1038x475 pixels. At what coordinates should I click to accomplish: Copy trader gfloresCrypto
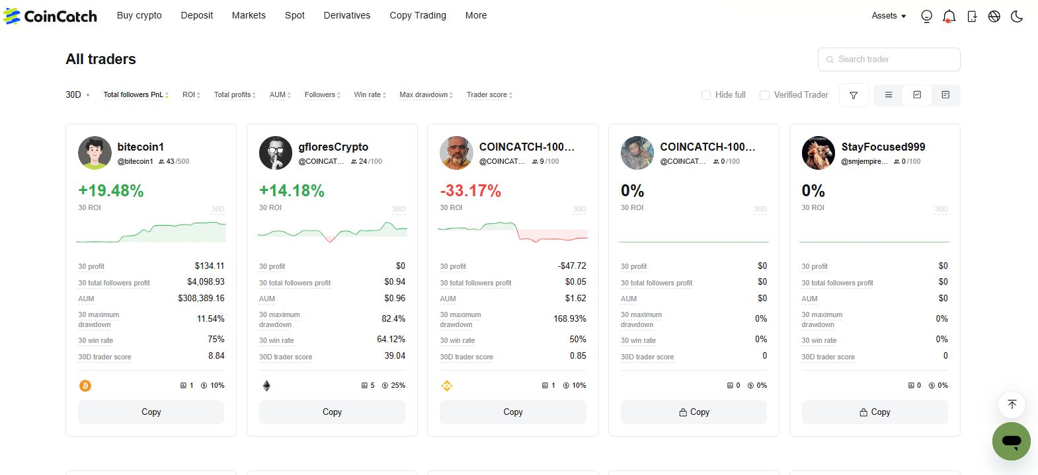[x=332, y=412]
